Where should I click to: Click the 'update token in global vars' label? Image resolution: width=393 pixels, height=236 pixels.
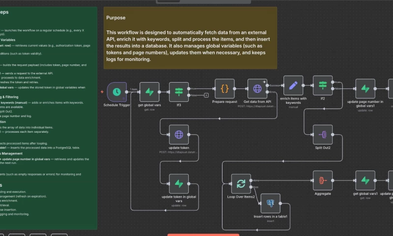[179, 199]
